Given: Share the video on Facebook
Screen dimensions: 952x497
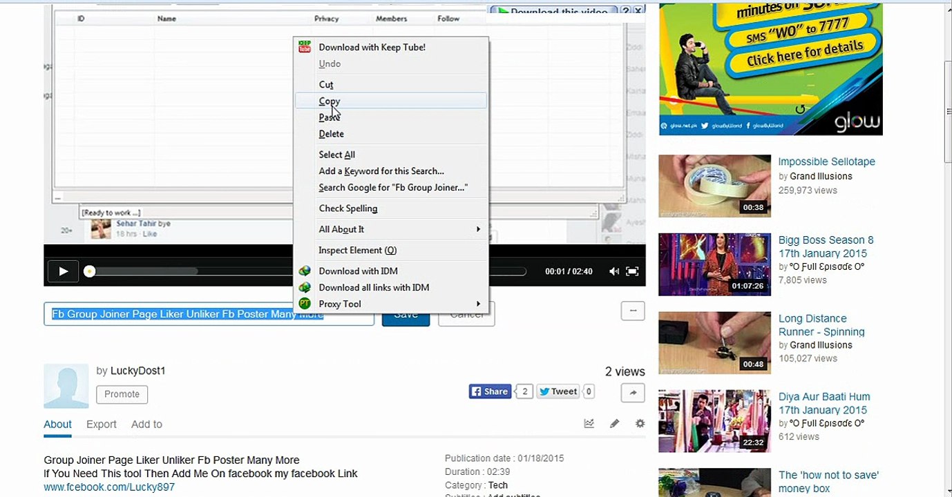Looking at the screenshot, I should 490,391.
